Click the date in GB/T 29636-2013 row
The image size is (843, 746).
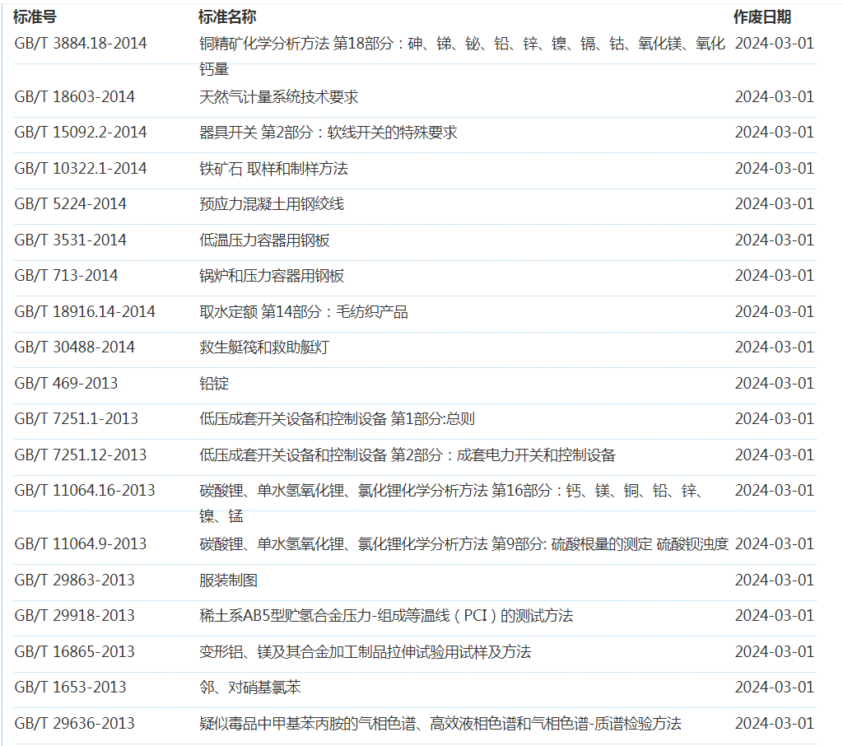click(774, 724)
